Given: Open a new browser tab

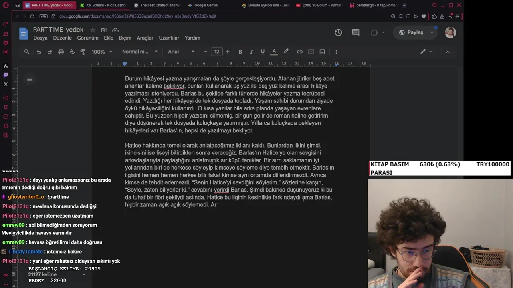Looking at the screenshot, I should click(404, 5).
